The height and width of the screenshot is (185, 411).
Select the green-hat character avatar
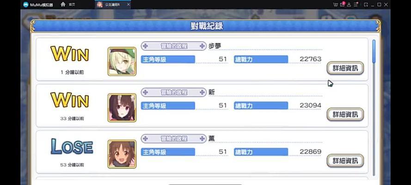pos(122,62)
